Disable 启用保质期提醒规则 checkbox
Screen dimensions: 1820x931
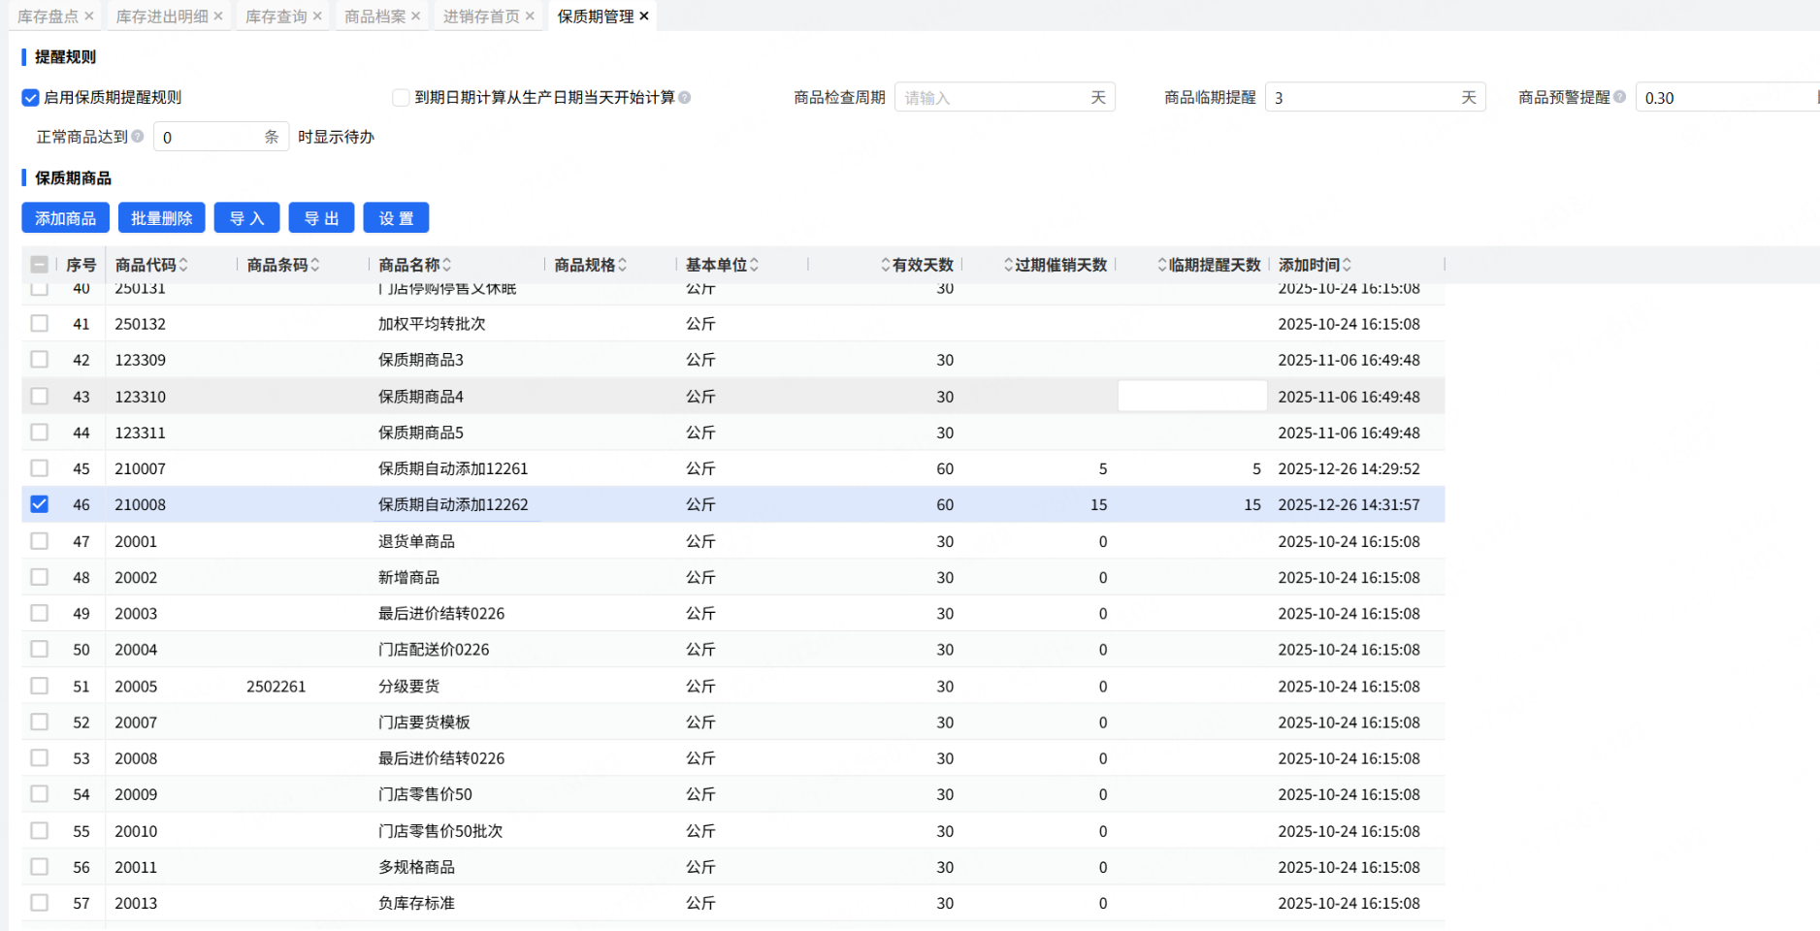pos(31,98)
